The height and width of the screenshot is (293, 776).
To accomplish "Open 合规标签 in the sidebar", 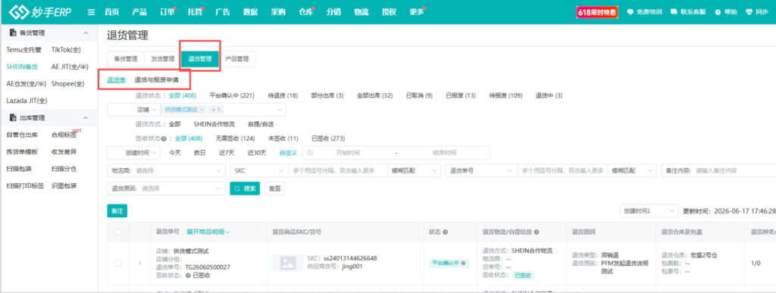I will click(x=64, y=135).
